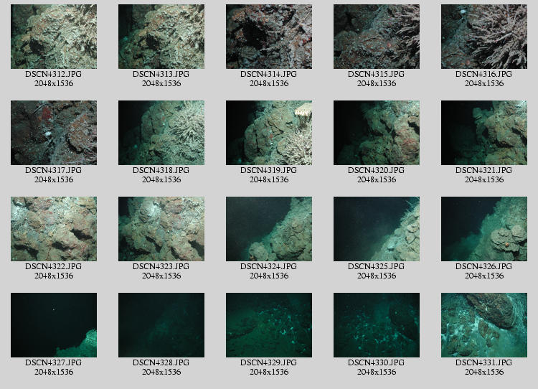538x389 pixels.
Task: View the DSCN4316.JPG coral photo
Action: tap(484, 37)
